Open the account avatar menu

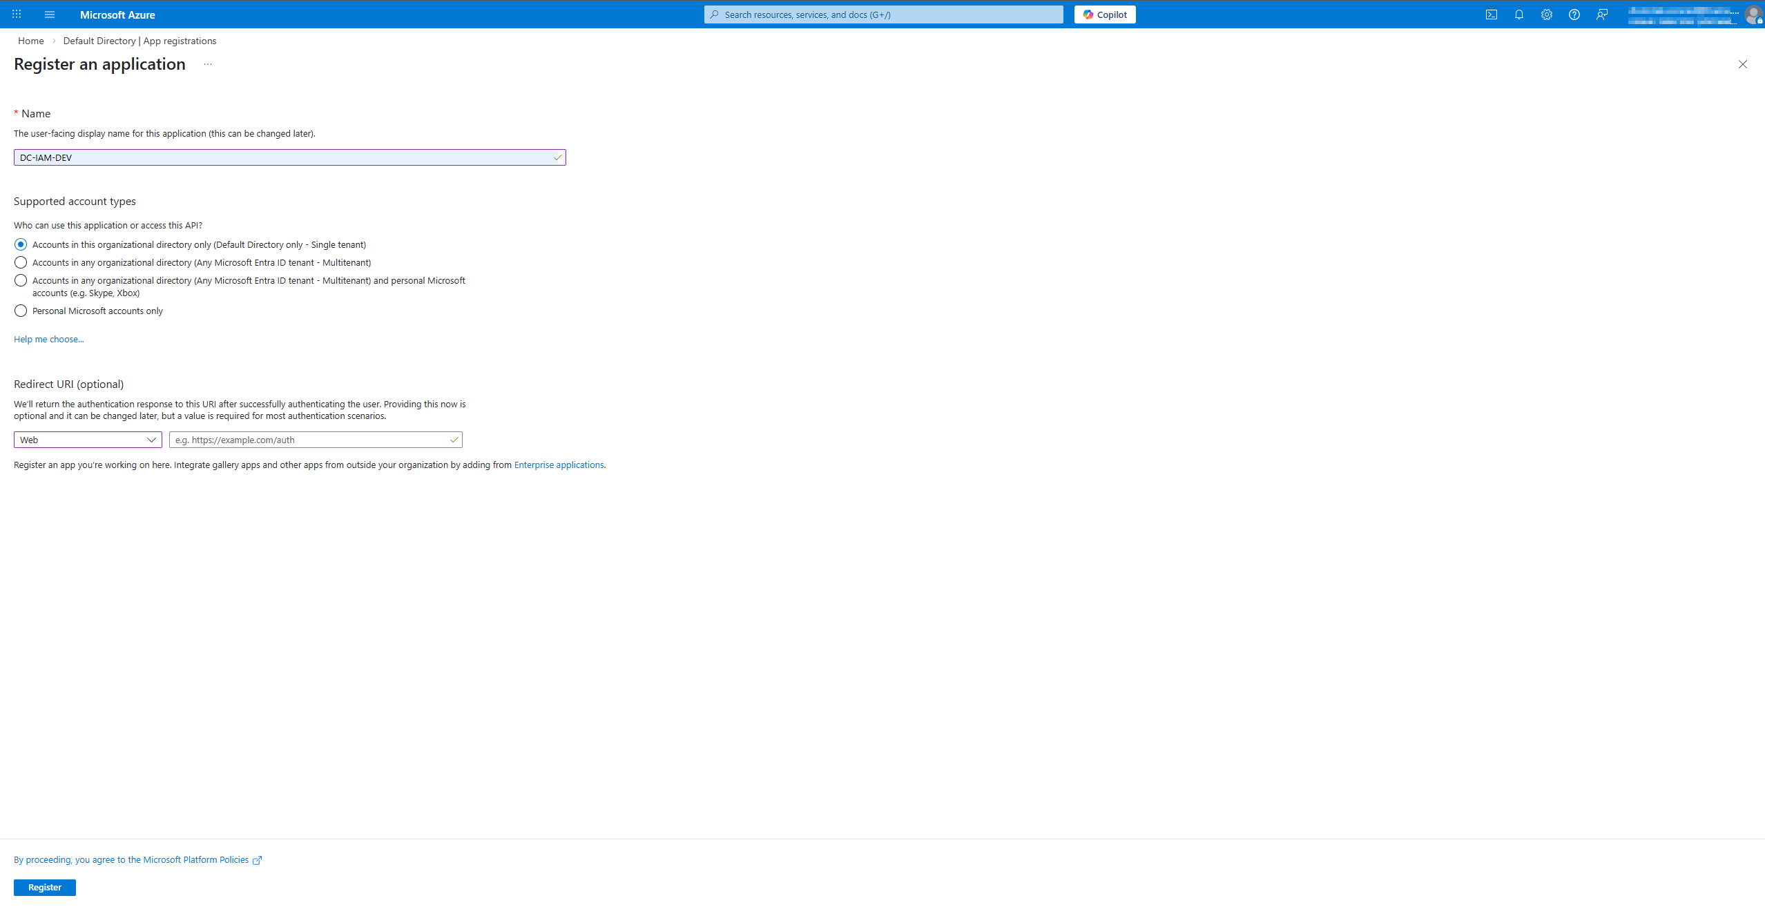tap(1753, 14)
